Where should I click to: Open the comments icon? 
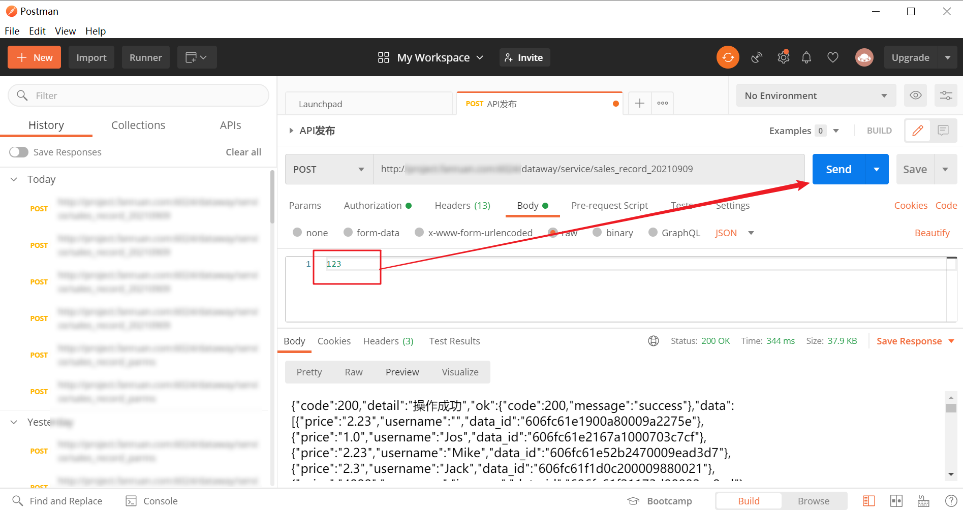(x=943, y=131)
